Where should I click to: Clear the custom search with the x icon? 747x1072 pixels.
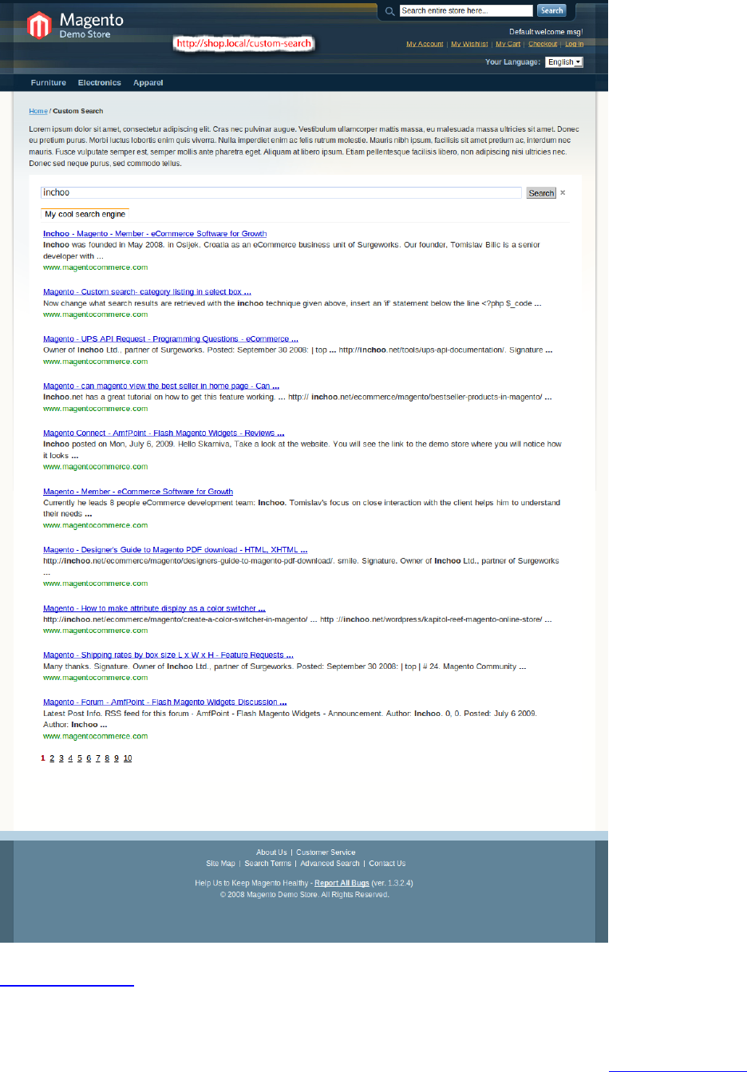pos(563,192)
